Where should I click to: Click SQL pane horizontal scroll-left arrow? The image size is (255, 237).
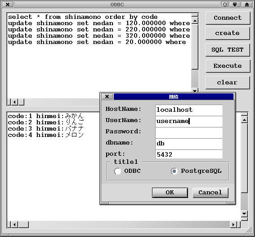pos(14,102)
